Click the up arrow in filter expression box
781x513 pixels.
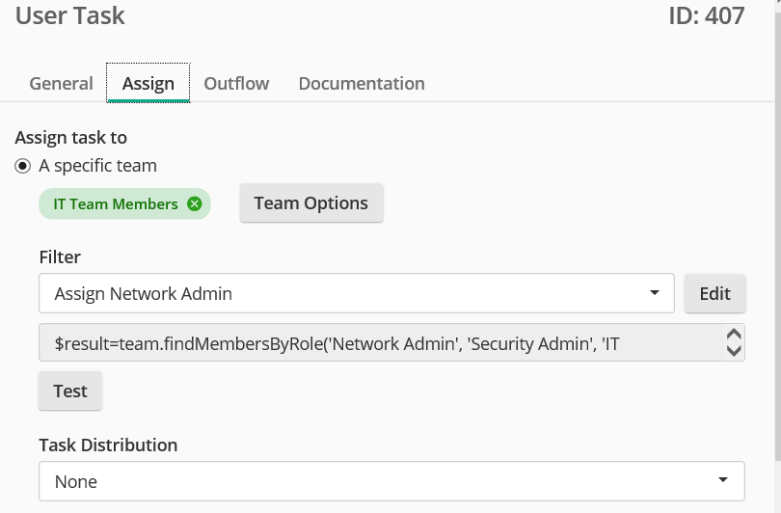[733, 334]
